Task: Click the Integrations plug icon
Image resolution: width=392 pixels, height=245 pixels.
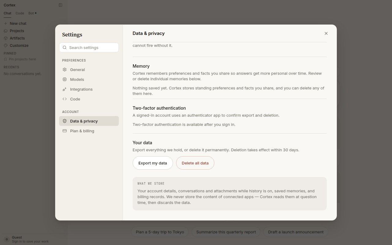Action: 65,89
